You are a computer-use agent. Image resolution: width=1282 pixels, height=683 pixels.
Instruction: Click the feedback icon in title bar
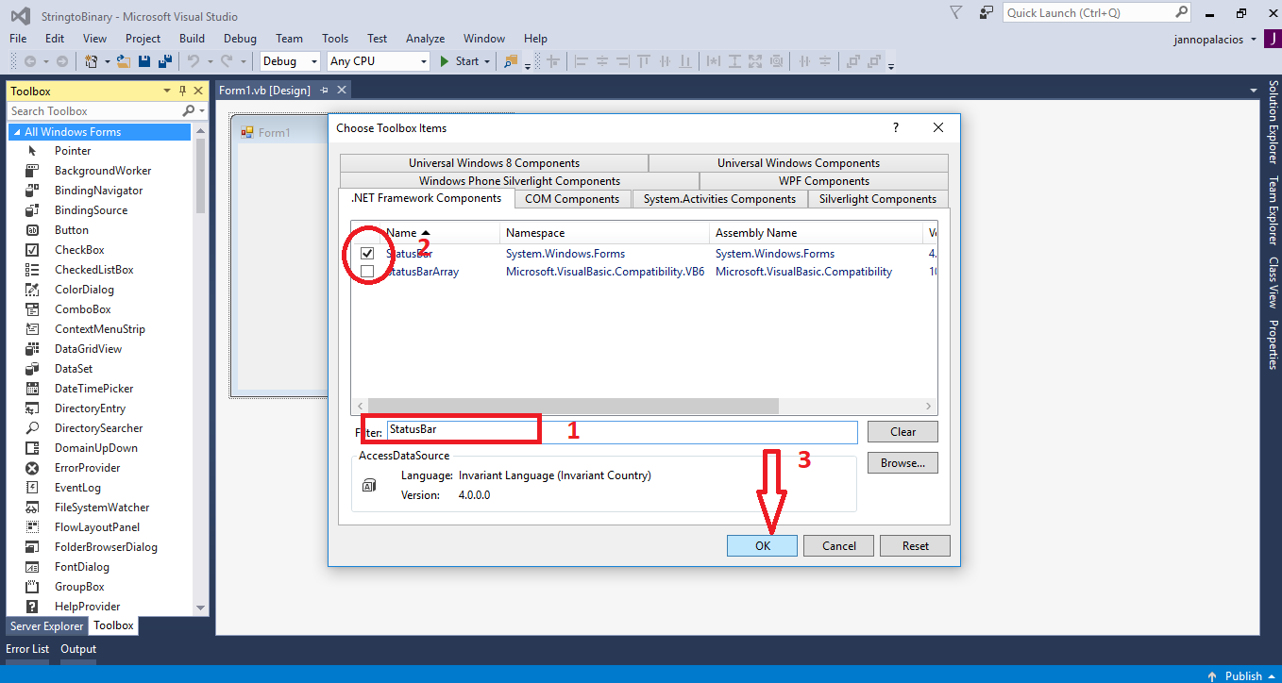point(987,13)
